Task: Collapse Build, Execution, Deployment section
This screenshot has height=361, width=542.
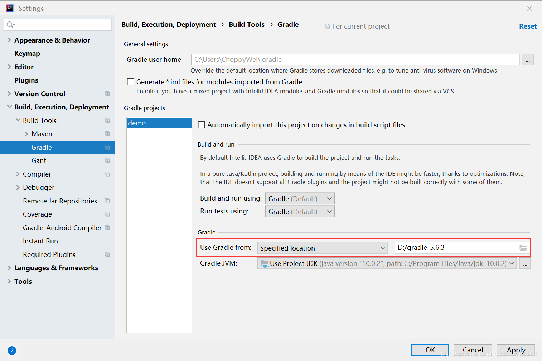Action: point(9,107)
